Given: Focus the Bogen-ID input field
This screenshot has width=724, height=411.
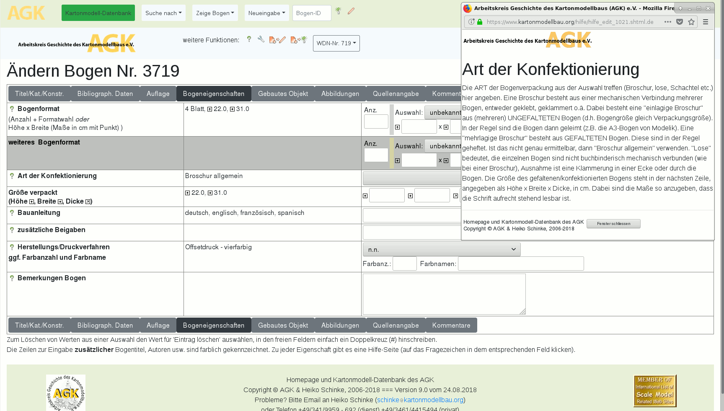Looking at the screenshot, I should pyautogui.click(x=312, y=13).
